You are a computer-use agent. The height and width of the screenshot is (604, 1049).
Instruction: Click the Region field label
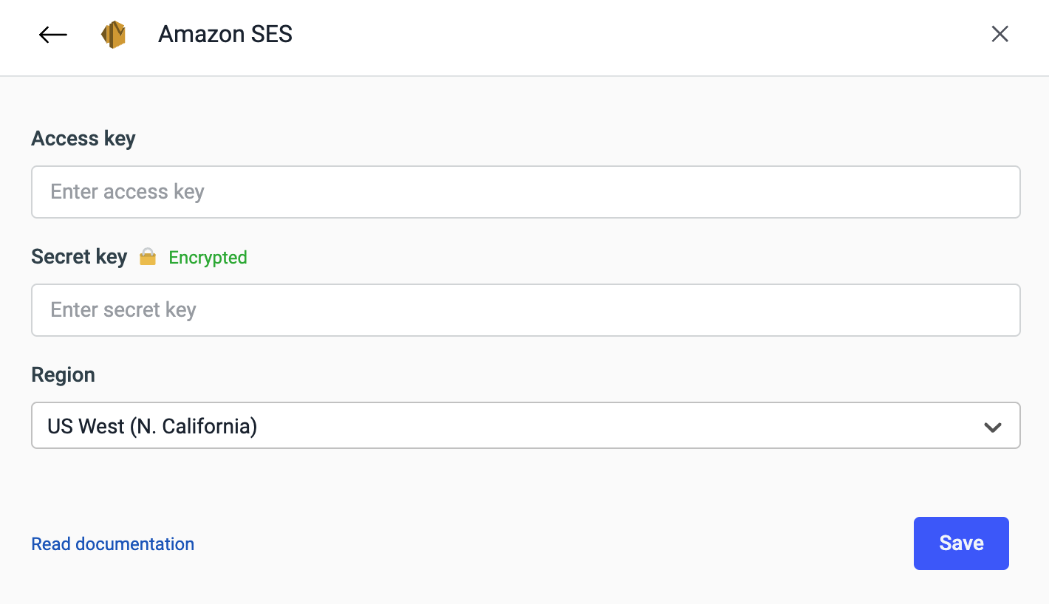(63, 375)
